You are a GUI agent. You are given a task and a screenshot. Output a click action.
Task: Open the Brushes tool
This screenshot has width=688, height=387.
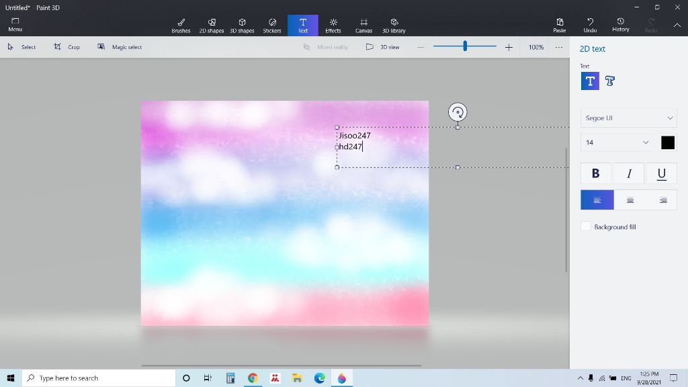(181, 26)
